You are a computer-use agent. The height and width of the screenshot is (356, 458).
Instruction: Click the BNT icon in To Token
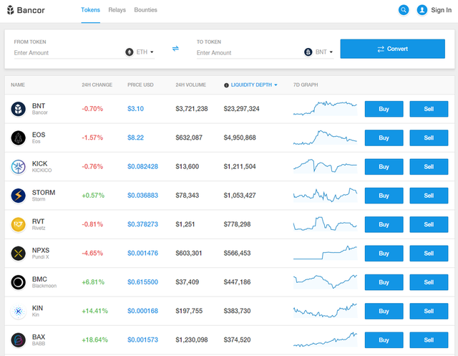pyautogui.click(x=308, y=52)
